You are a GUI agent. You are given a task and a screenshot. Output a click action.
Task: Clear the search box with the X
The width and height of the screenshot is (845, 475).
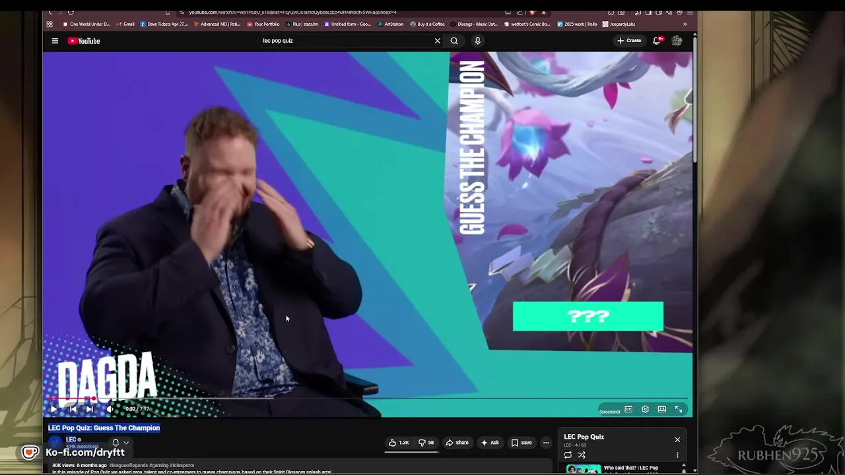click(x=437, y=41)
